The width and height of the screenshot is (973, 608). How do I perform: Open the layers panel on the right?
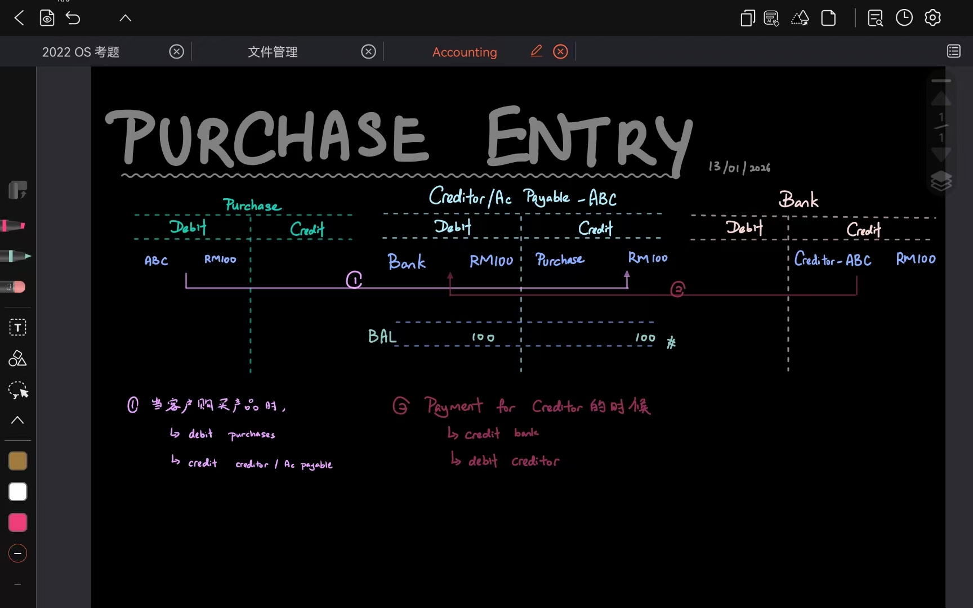941,181
